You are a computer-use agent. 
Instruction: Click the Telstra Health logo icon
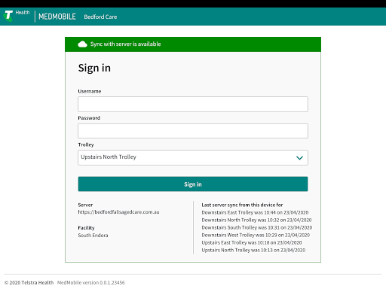pos(8,16)
